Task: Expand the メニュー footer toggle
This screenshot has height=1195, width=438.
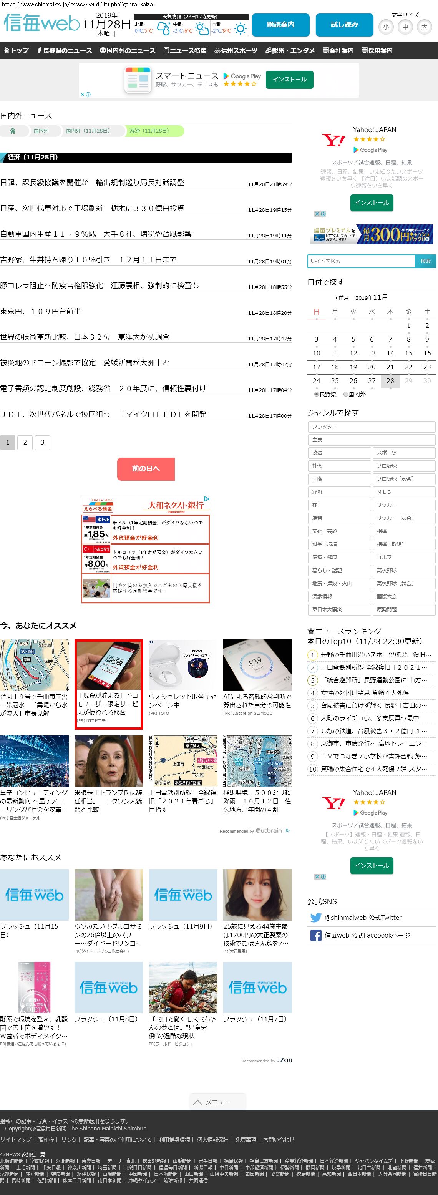Action: [x=217, y=1102]
